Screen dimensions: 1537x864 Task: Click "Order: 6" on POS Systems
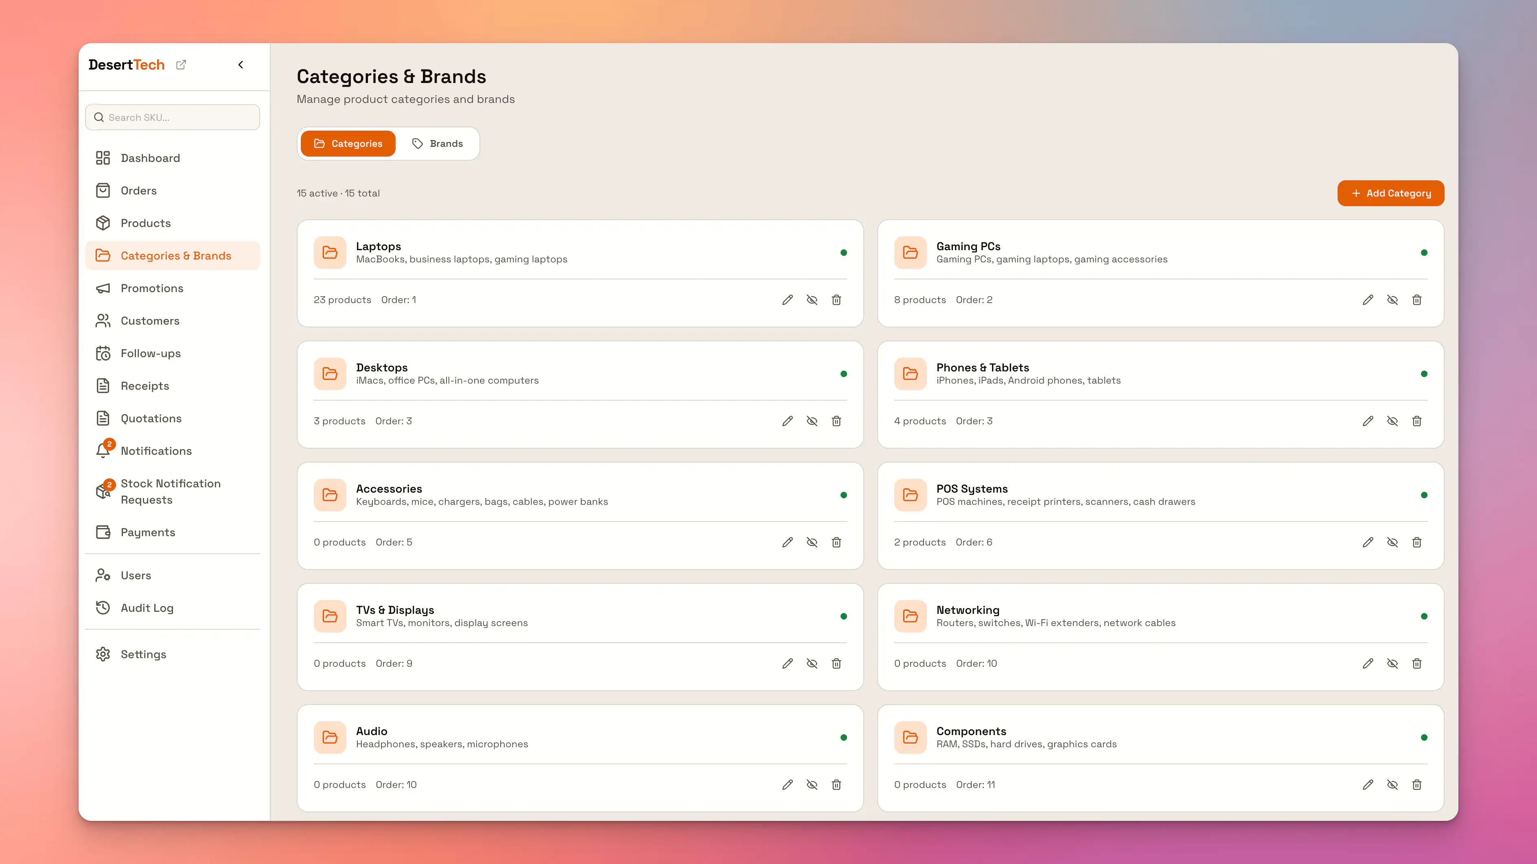(x=974, y=542)
